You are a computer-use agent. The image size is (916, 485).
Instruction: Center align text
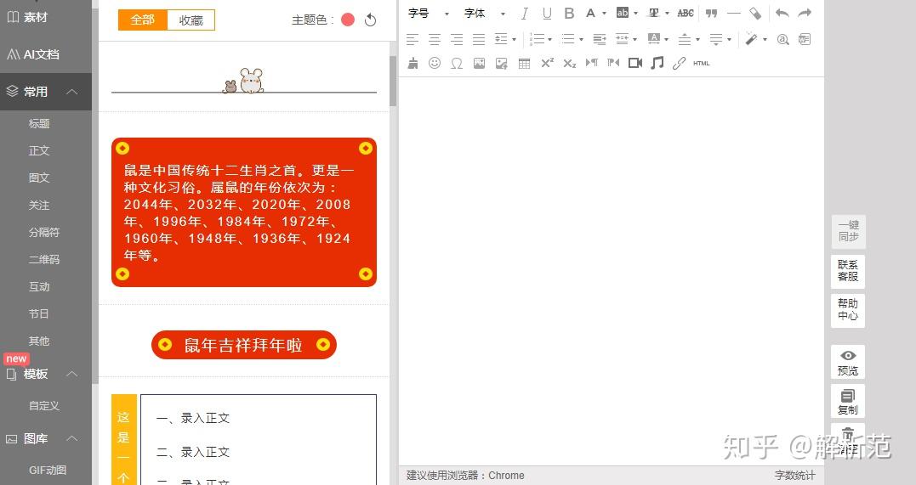[435, 39]
